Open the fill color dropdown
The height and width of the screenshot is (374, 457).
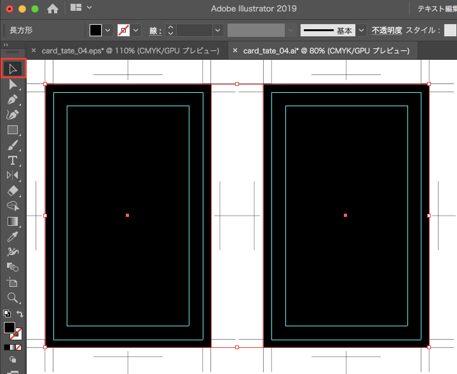click(107, 31)
